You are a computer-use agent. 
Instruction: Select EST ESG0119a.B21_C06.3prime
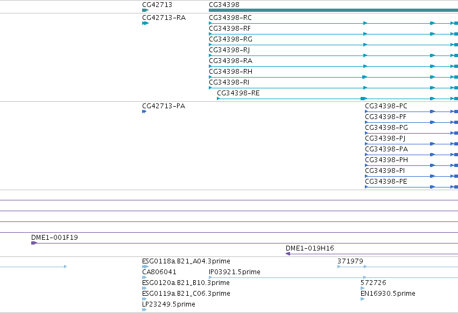pos(186,294)
